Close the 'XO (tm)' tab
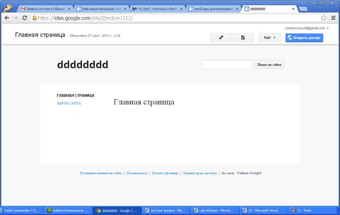The image size is (340, 215). (181, 9)
